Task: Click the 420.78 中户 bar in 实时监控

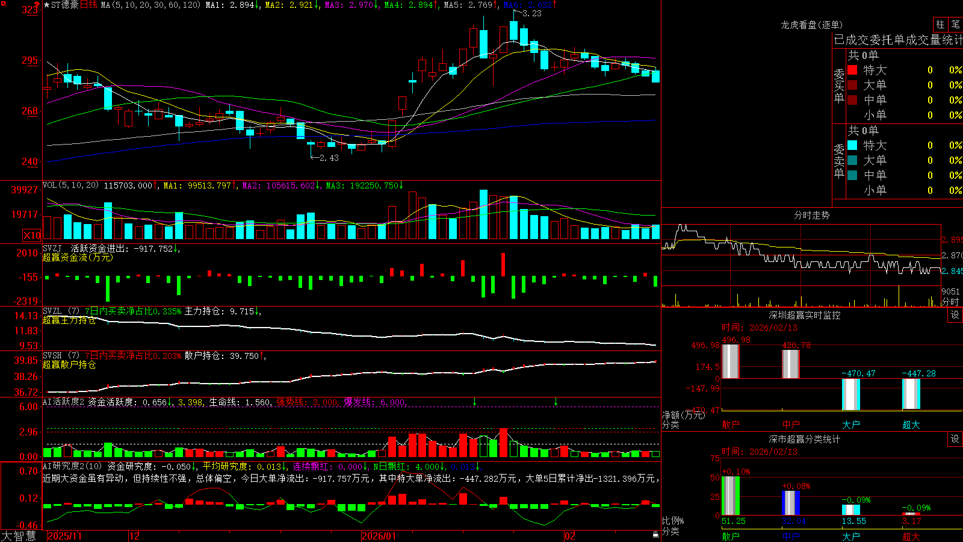Action: tap(791, 364)
